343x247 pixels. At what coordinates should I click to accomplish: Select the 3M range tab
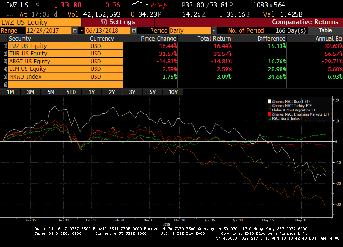click(x=30, y=92)
